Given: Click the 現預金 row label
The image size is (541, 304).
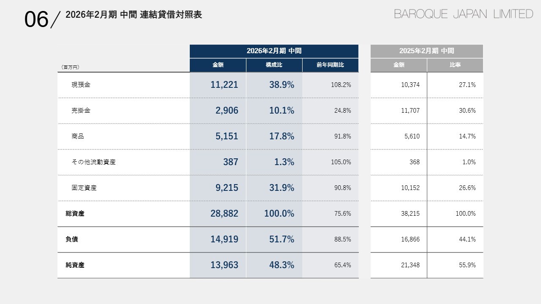Looking at the screenshot, I should (81, 85).
